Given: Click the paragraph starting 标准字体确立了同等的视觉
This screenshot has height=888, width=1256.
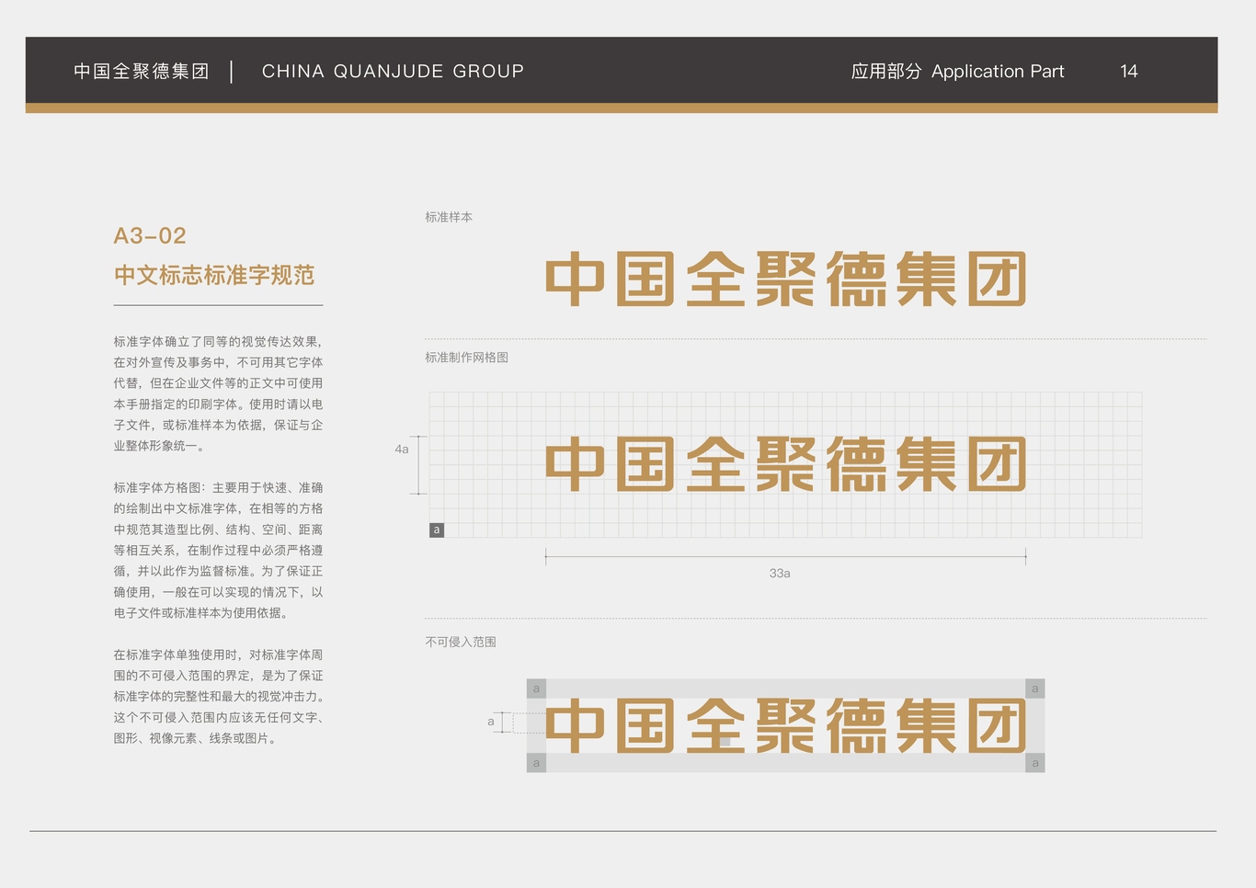Looking at the screenshot, I should coord(218,393).
